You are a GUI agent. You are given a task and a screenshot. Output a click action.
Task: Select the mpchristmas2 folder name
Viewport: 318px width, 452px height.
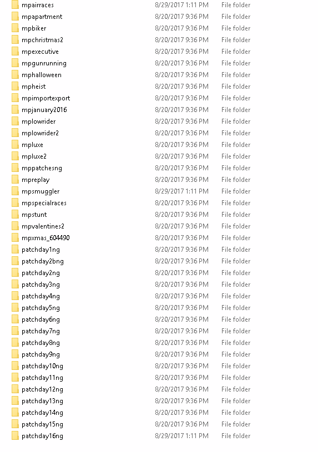pos(42,40)
